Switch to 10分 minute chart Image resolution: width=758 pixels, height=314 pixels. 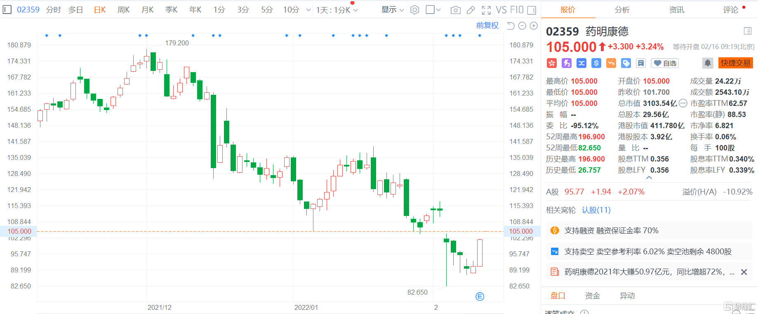[291, 9]
